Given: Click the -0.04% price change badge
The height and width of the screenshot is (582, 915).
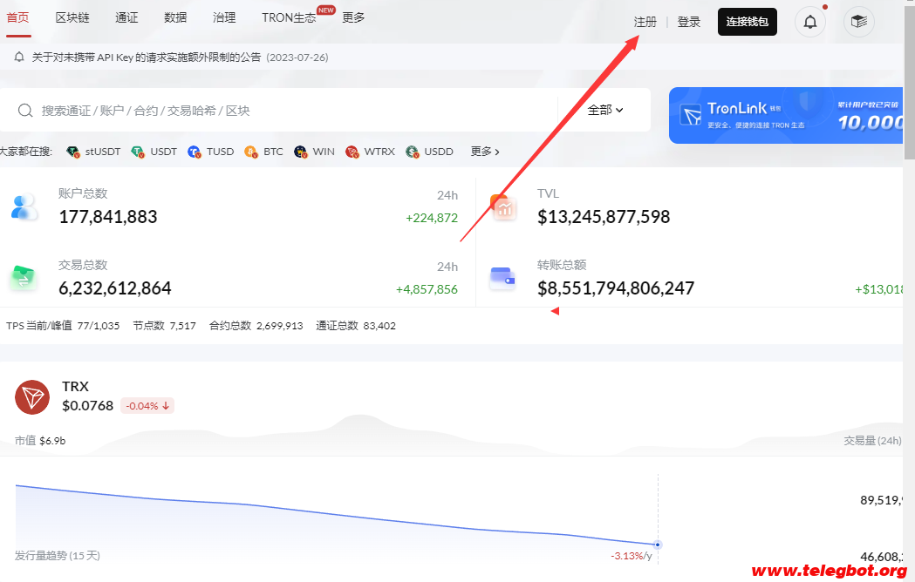Looking at the screenshot, I should [147, 406].
